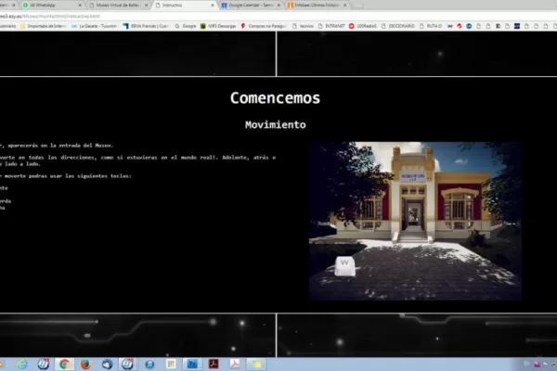Click the museum entrance preview image
The height and width of the screenshot is (371, 557).
click(415, 221)
